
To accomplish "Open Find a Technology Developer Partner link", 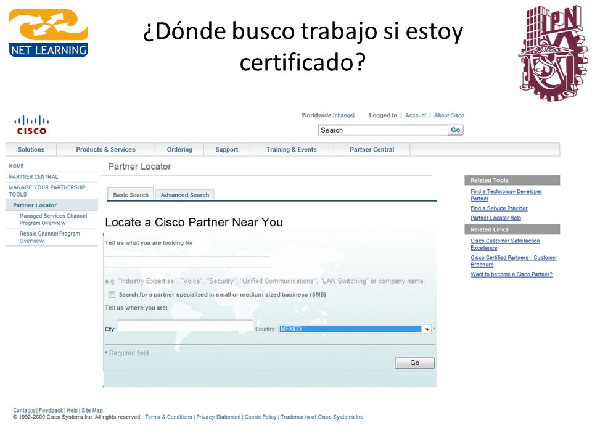I will pos(506,195).
